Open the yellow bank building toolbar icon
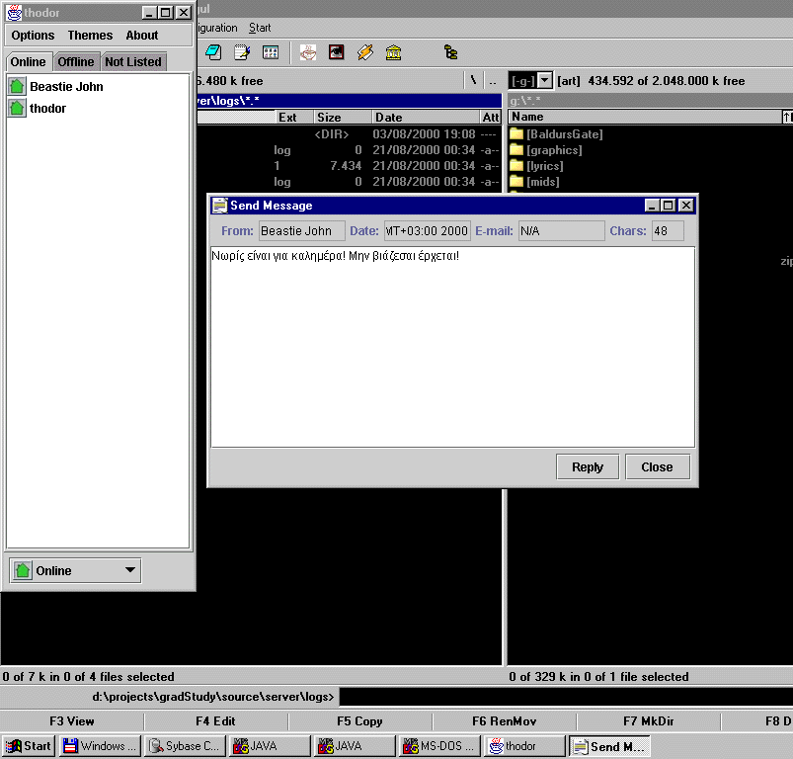Screen dimensions: 793x759 pos(393,52)
